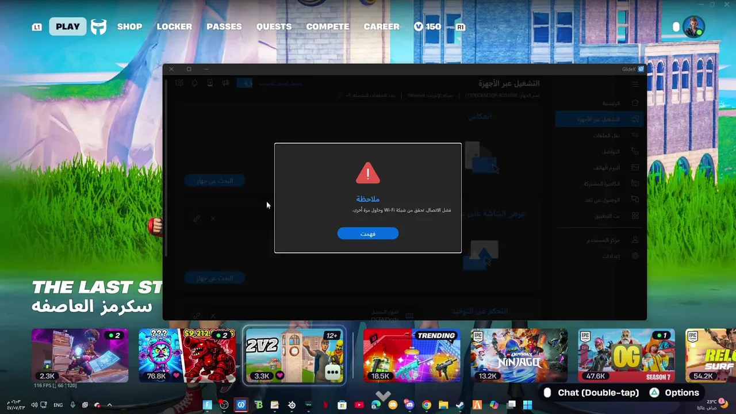Click the volume speaker icon in the system tray
The height and width of the screenshot is (414, 736).
pos(34,405)
